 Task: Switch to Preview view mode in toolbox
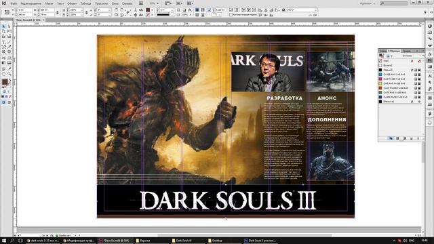click(9, 102)
